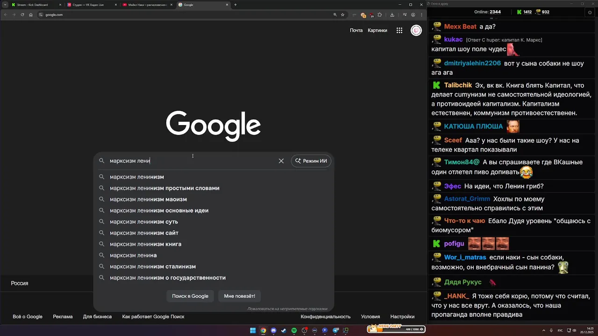Open Конфиденциальность footer link
The image size is (598, 336).
click(326, 316)
